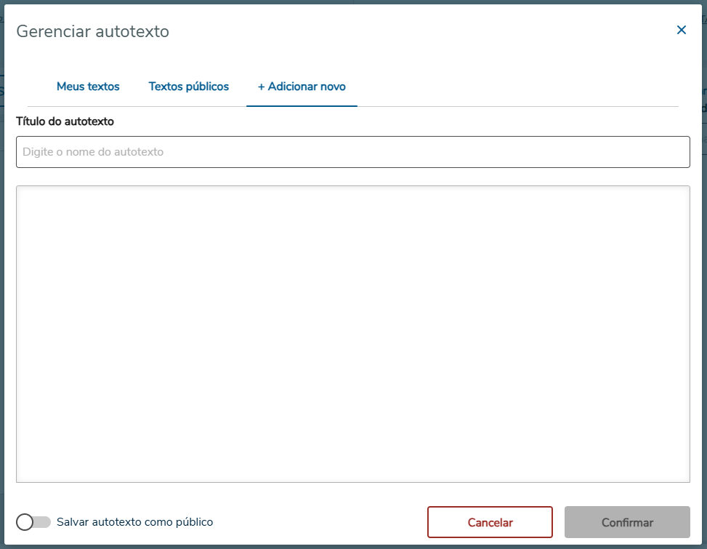707x549 pixels.
Task: Enable saving the autotexto as public
Action: [x=33, y=522]
